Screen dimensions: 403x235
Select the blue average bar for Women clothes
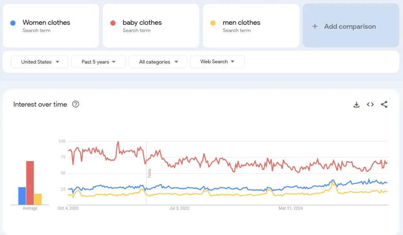point(22,196)
